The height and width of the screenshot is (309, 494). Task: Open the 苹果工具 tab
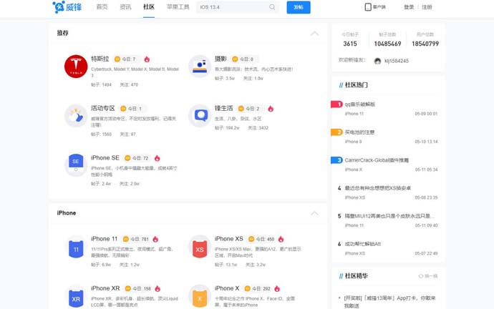(x=178, y=7)
